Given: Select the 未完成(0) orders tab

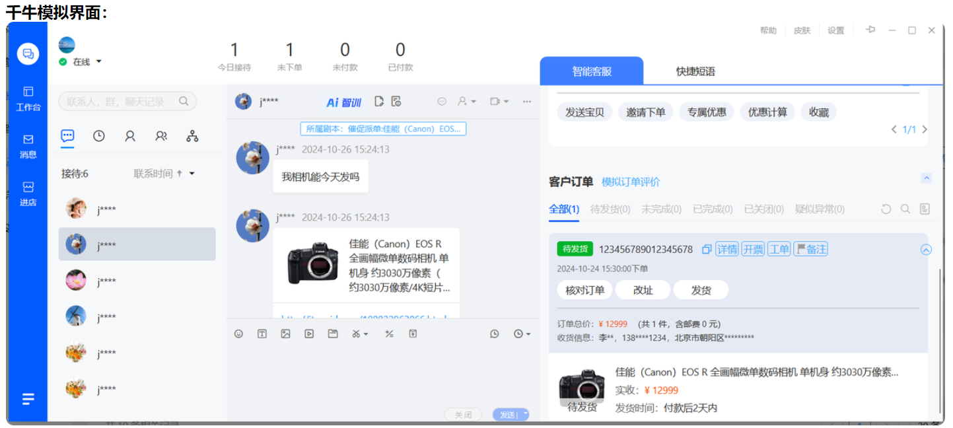Looking at the screenshot, I should [661, 209].
